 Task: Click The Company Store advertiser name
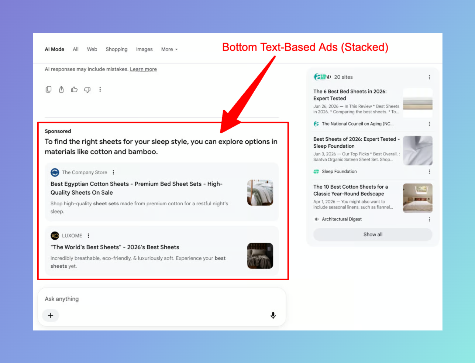coord(85,172)
